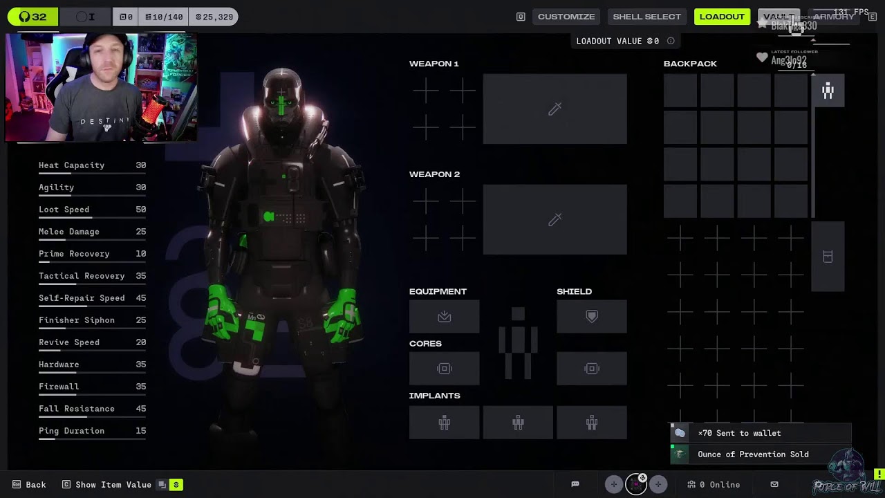
Task: Open the level 32 runner badge
Action: [32, 17]
